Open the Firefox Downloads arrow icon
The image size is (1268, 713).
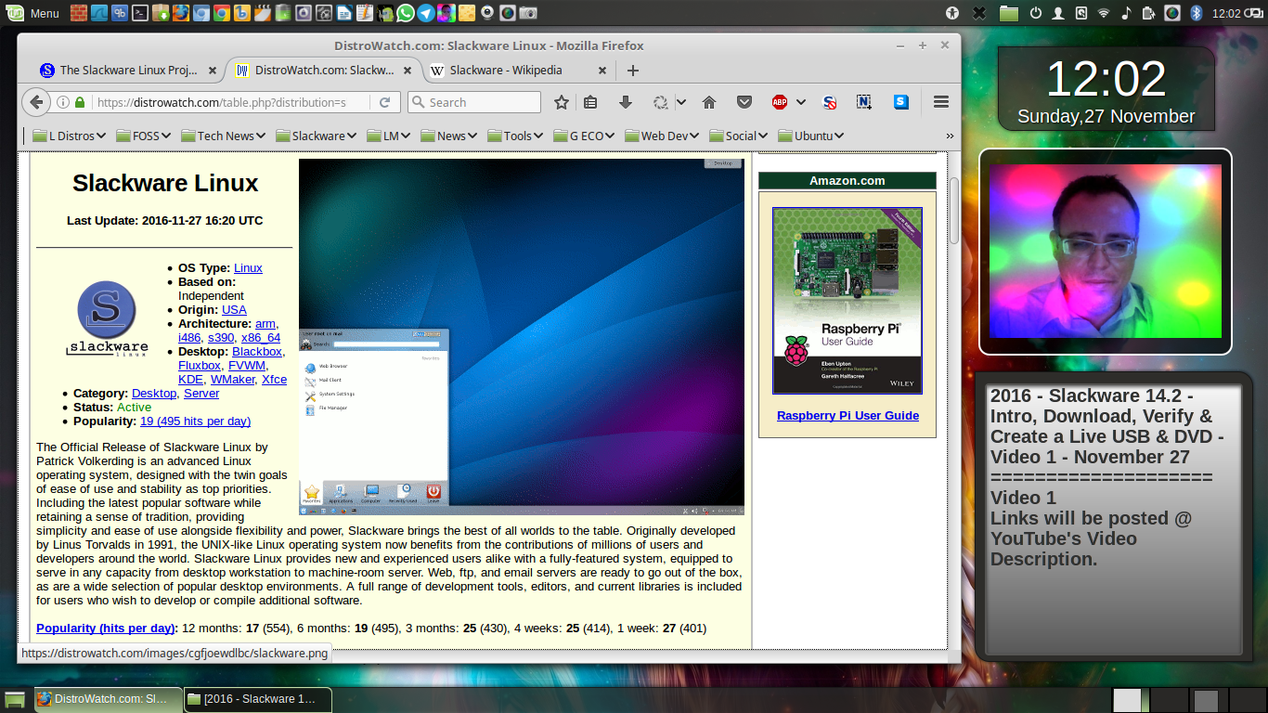point(625,102)
